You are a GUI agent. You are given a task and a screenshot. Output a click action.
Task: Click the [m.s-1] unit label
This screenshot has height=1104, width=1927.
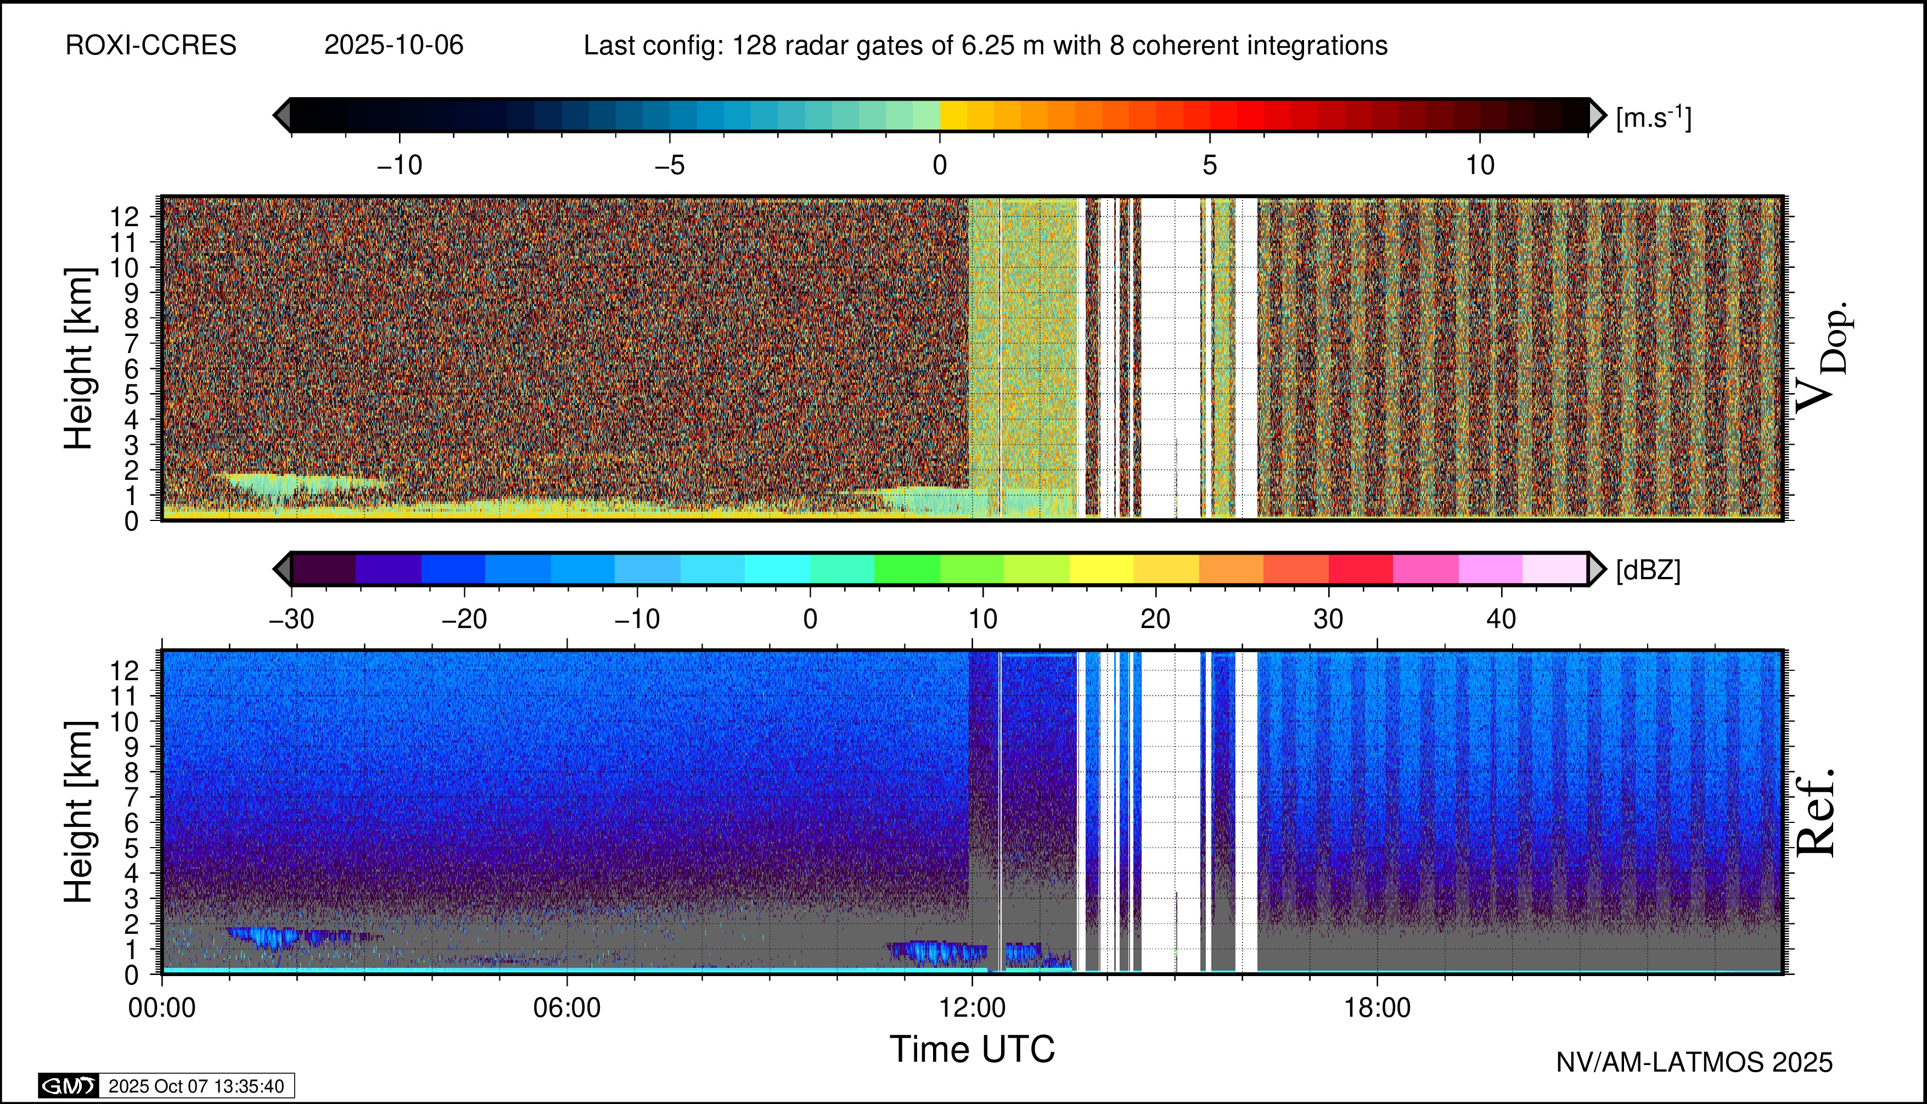1653,117
